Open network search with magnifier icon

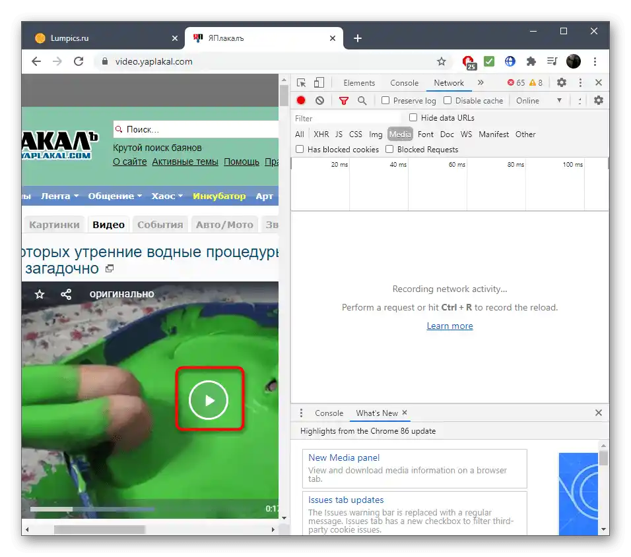pos(362,100)
